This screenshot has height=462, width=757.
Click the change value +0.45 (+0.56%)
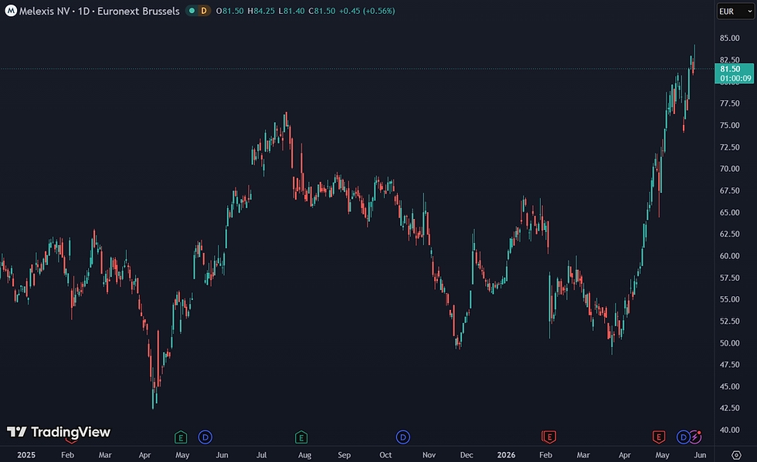tap(367, 11)
